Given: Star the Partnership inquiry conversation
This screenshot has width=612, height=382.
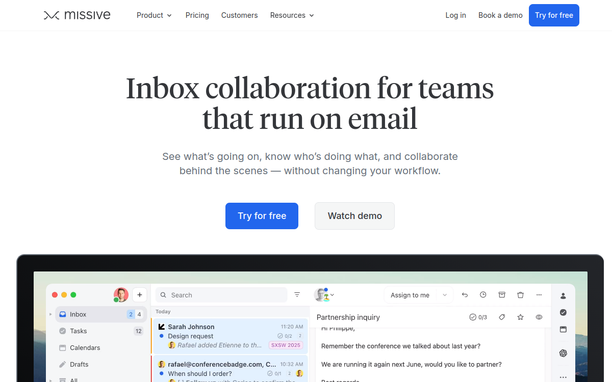Looking at the screenshot, I should point(521,317).
